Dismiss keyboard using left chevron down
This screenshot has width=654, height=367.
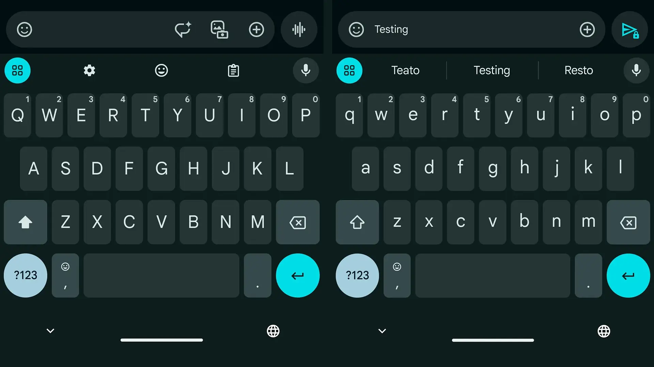(x=50, y=331)
